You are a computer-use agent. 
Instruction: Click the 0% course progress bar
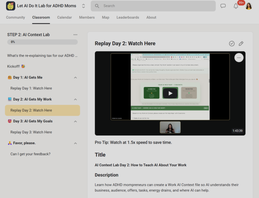click(42, 42)
